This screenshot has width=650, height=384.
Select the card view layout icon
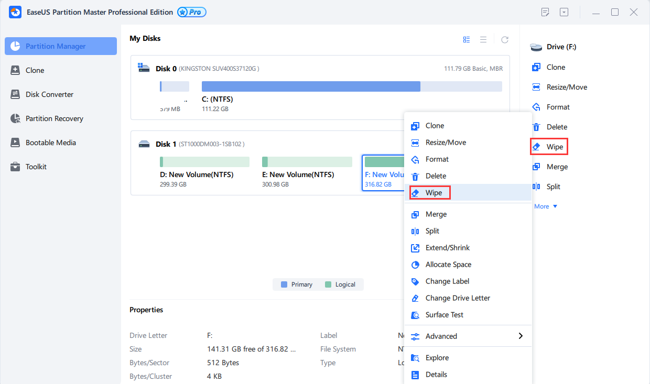point(467,39)
